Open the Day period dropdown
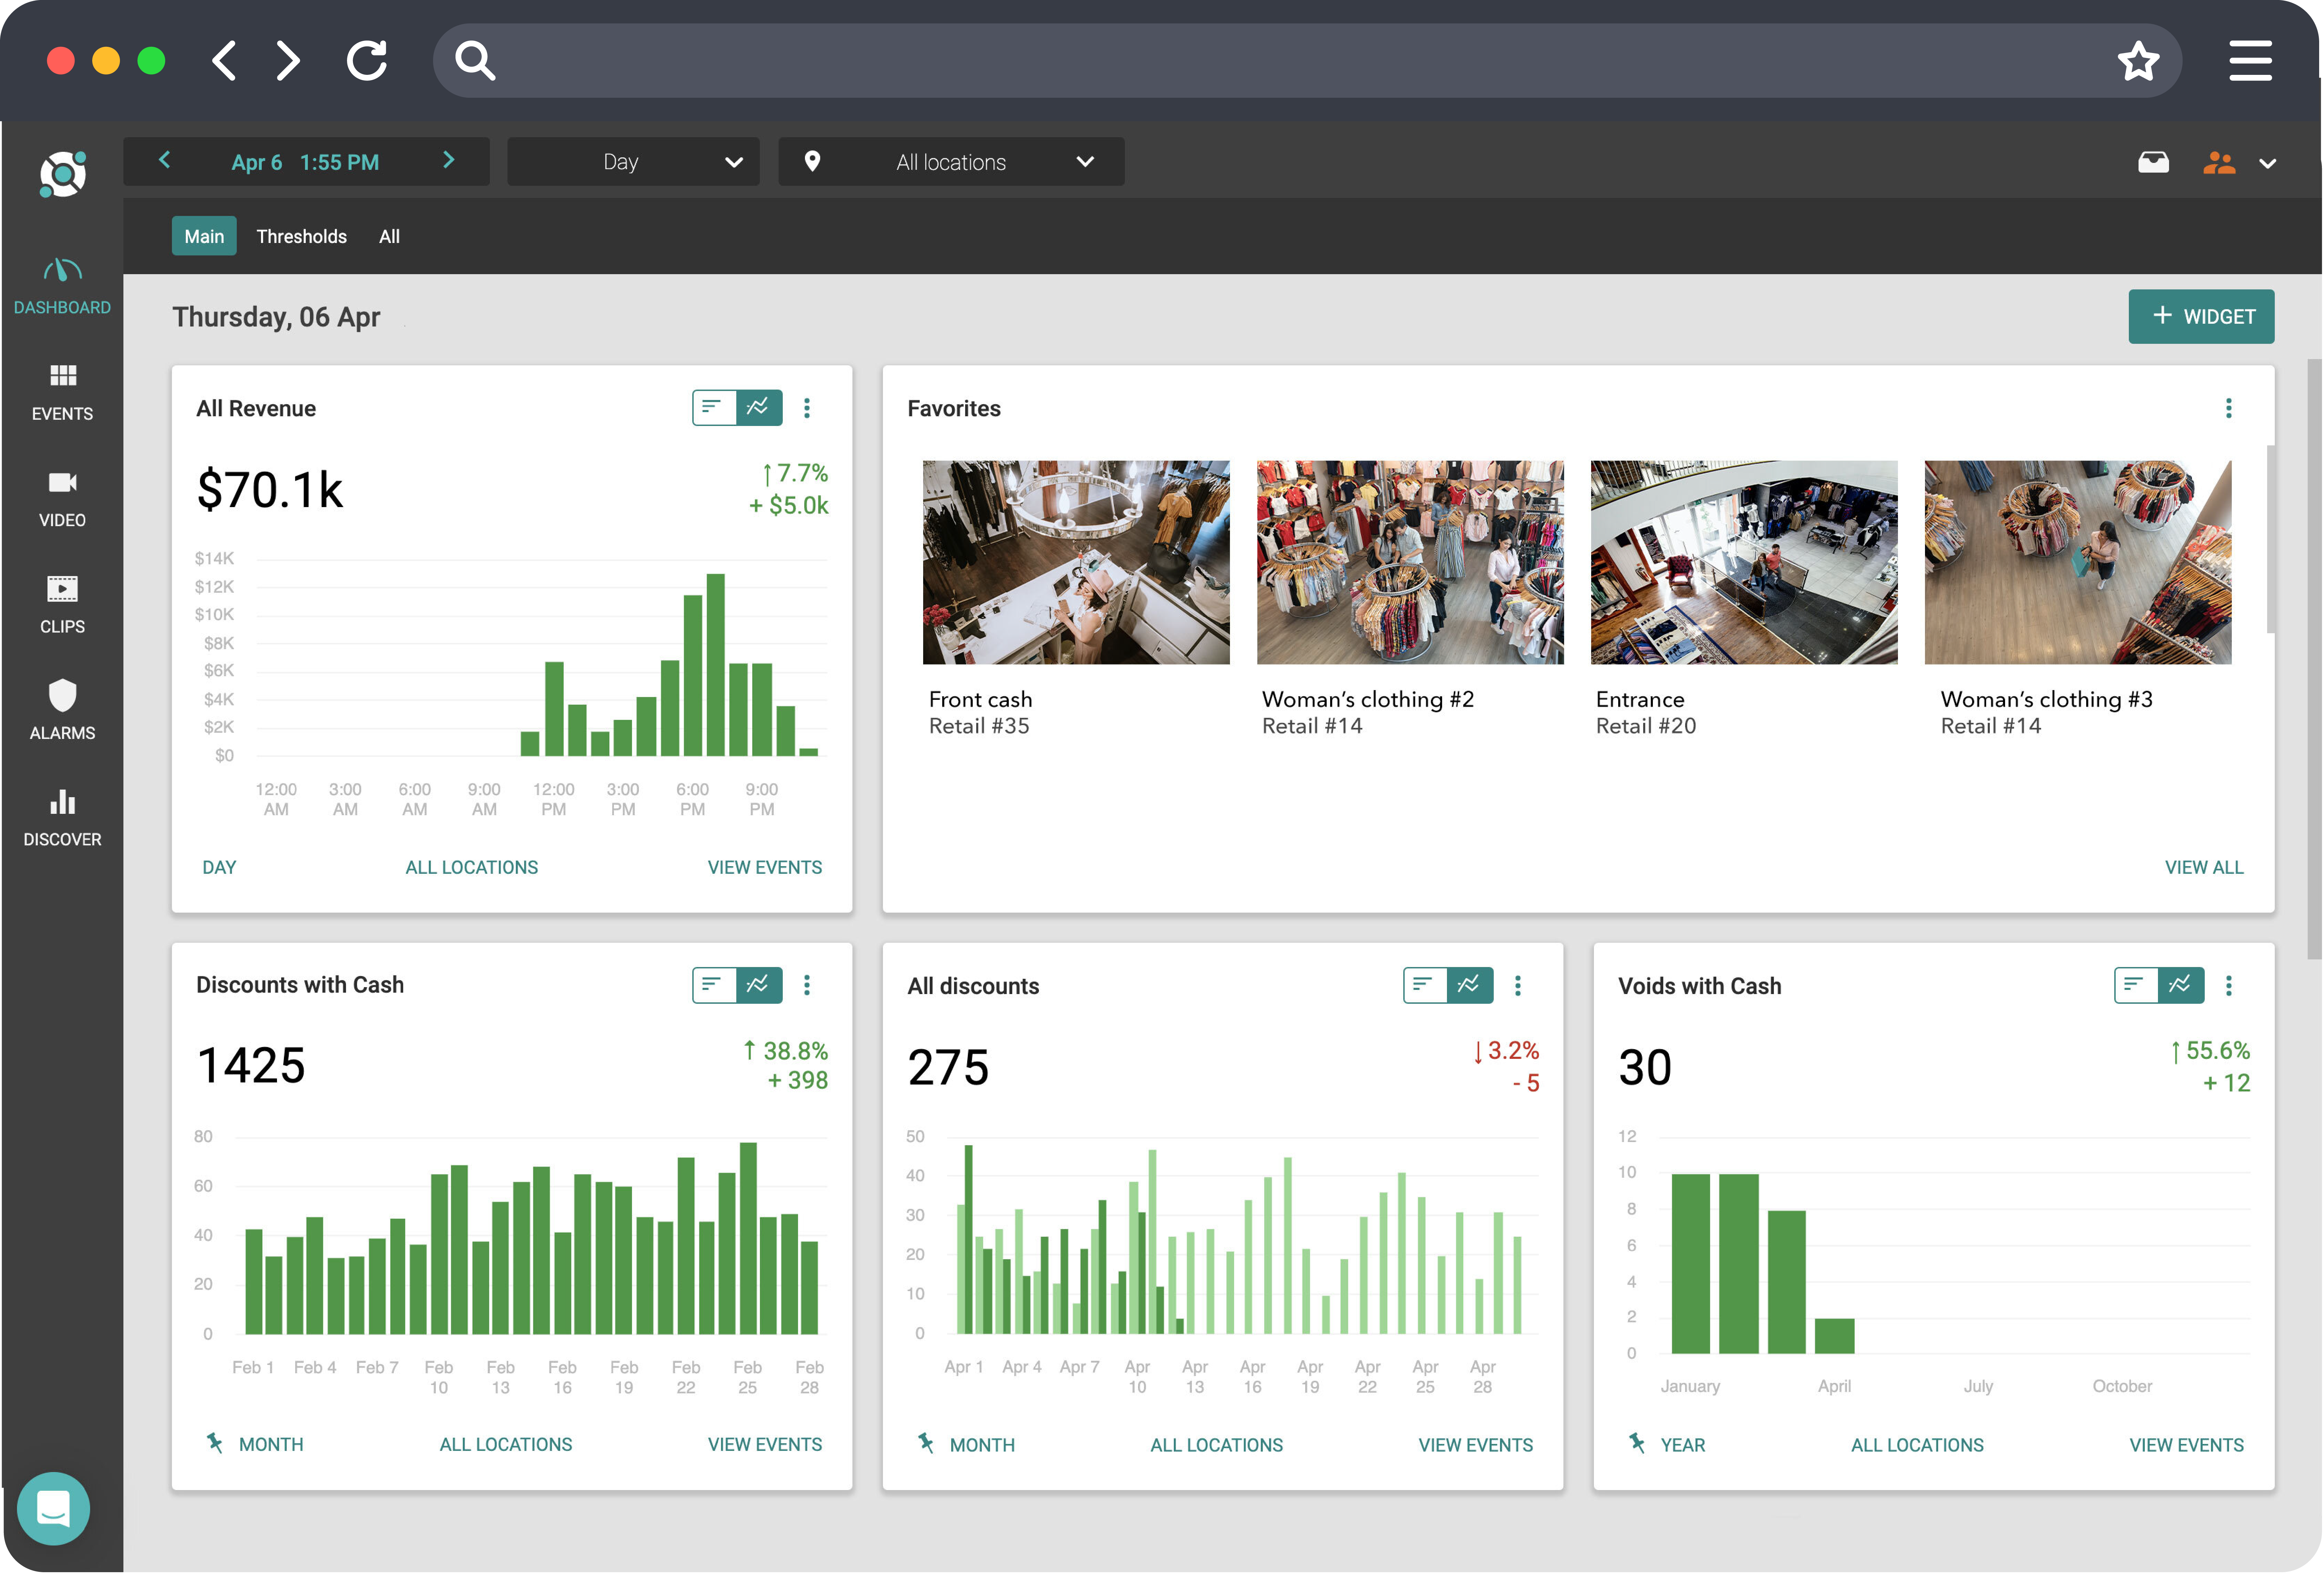Viewport: 2324px width, 1576px height. point(633,161)
